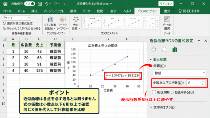Open the ヘルプ tab
Screen dimensions: 210x118
pos(127,11)
